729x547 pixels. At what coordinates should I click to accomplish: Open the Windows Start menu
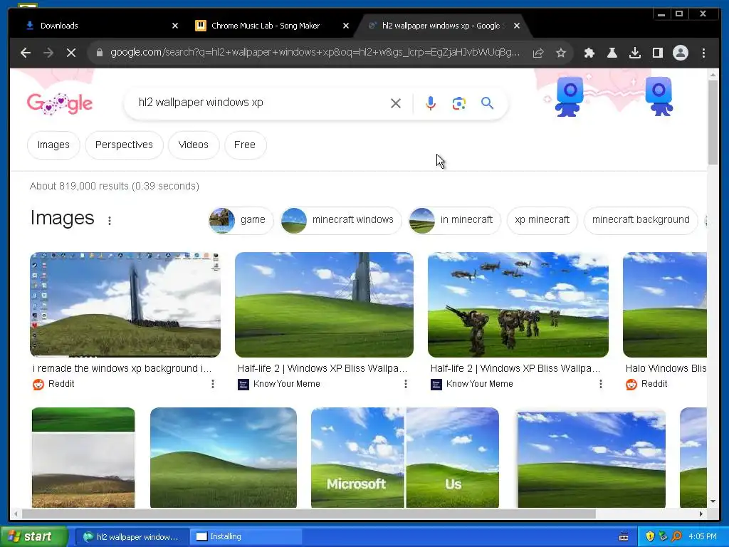pyautogui.click(x=33, y=537)
